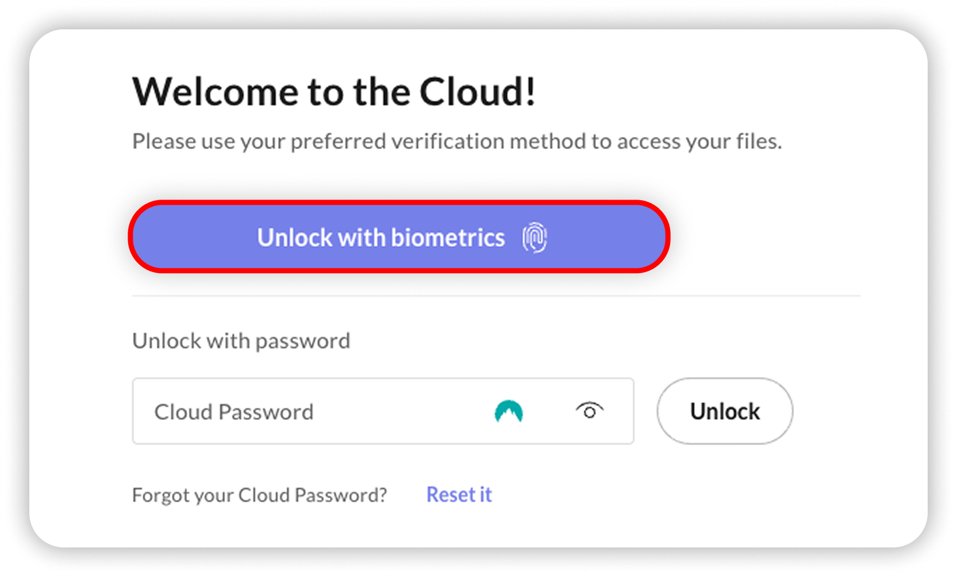This screenshot has height=577, width=957.
Task: Click the Unlock with biometrics button
Action: 399,237
